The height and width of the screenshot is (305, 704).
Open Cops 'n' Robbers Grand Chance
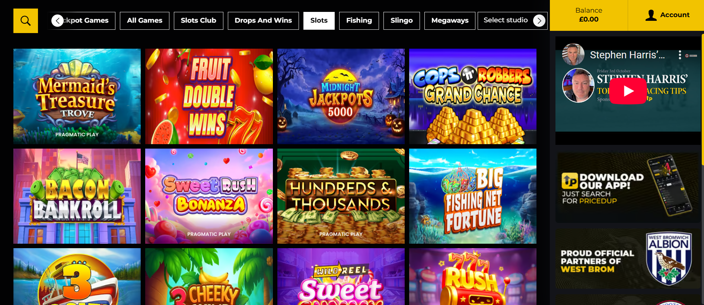(x=473, y=96)
